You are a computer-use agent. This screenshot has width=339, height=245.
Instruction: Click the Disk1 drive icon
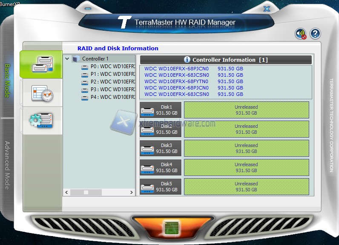[x=147, y=110]
